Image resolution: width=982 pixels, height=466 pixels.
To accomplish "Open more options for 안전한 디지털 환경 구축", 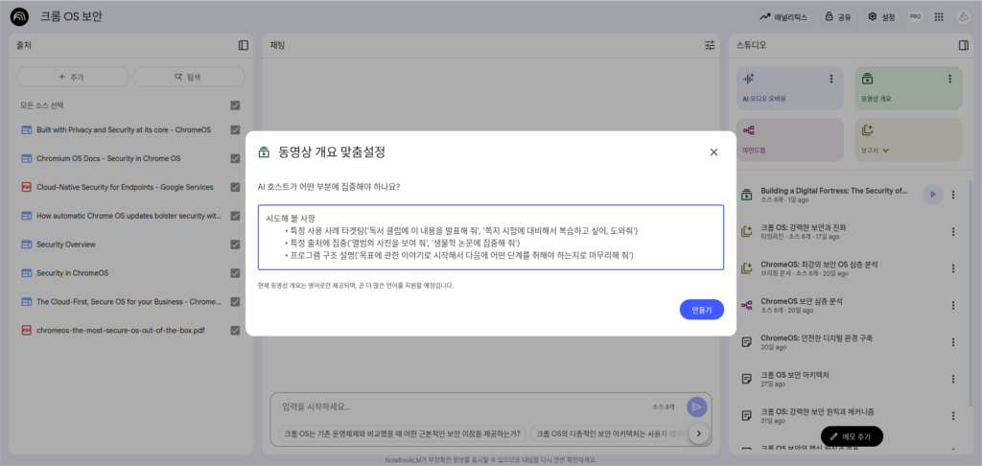I will (953, 342).
